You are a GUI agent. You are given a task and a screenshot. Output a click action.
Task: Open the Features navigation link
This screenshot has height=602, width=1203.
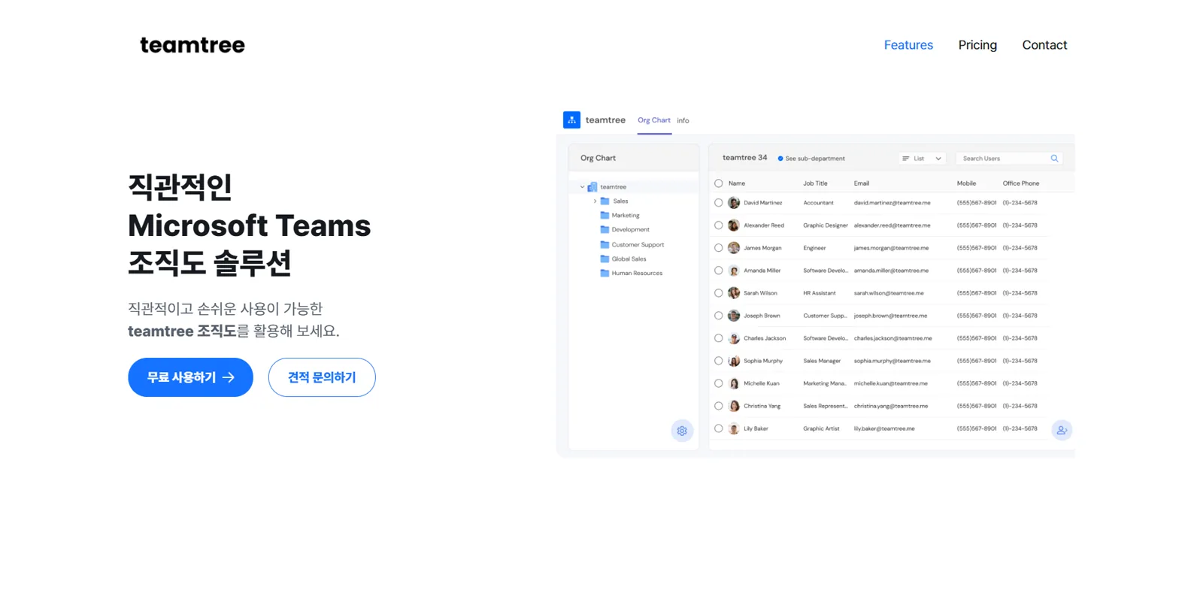click(908, 45)
